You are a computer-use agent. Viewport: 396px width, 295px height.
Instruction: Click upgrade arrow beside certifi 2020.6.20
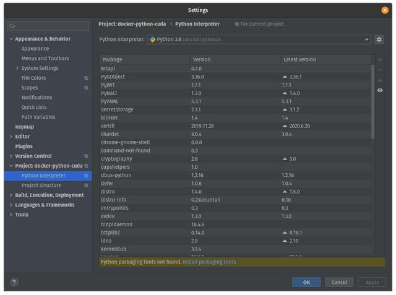(x=285, y=126)
